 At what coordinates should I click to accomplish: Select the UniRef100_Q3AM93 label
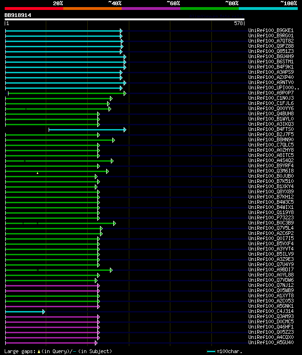[271, 317]
